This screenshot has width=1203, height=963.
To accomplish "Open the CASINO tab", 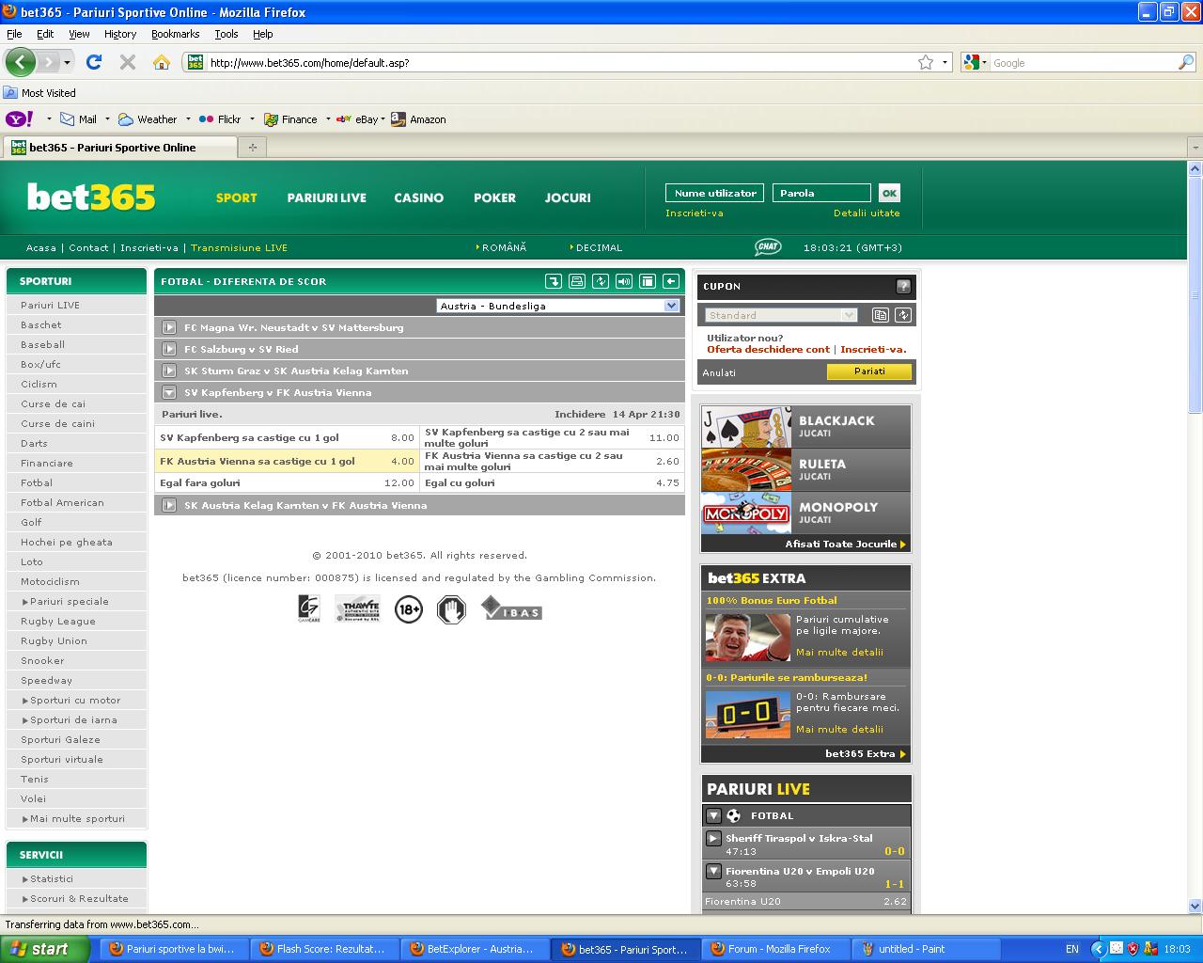I will pos(419,197).
